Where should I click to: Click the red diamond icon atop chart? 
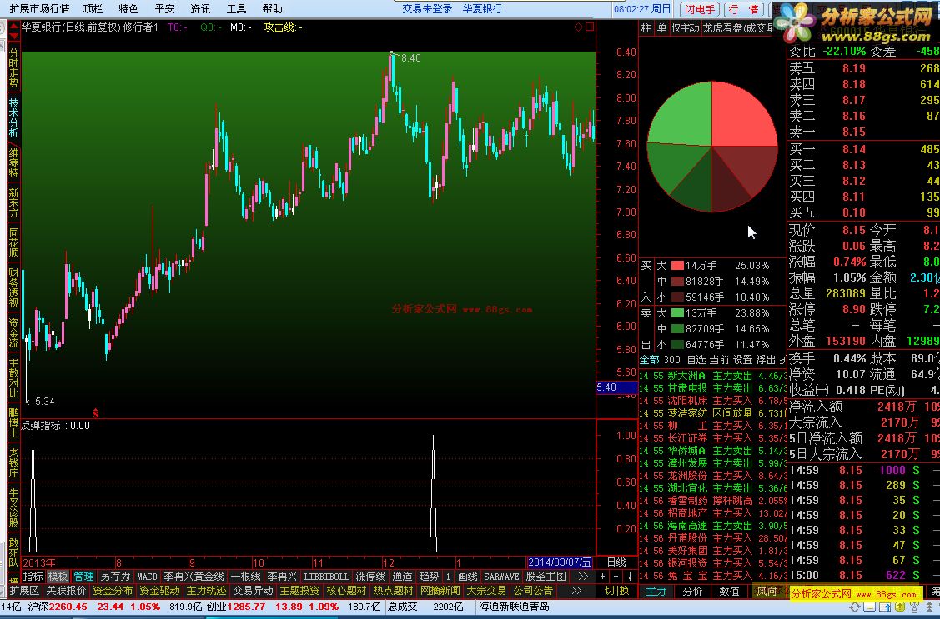tap(578, 27)
